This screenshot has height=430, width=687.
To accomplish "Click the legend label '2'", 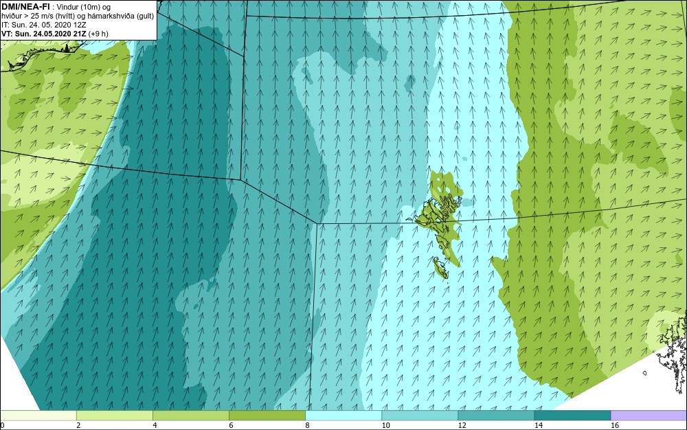I will click(78, 425).
